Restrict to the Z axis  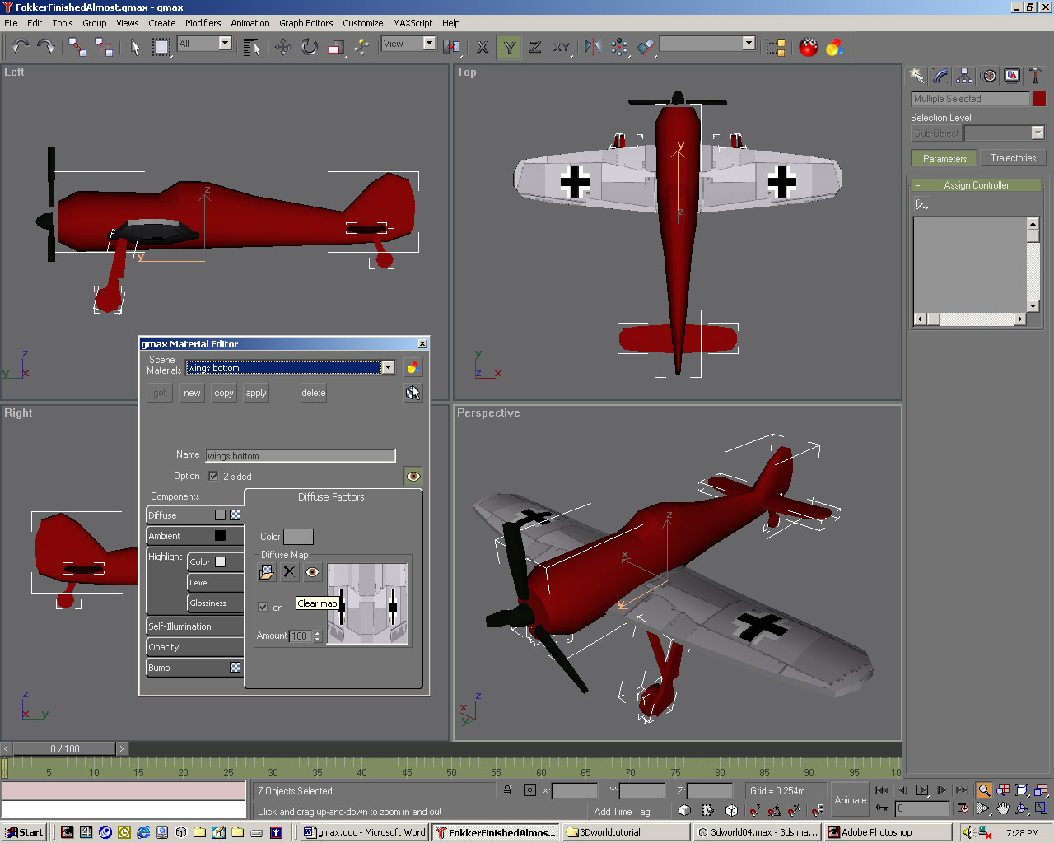click(x=535, y=47)
